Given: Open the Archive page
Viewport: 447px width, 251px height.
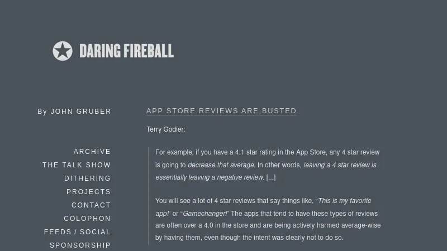Looking at the screenshot, I should tap(92, 152).
